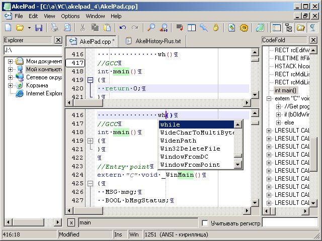The width and height of the screenshot is (322, 241).
Task: Cut the selection with the scissors icon
Action: pyautogui.click(x=83, y=28)
